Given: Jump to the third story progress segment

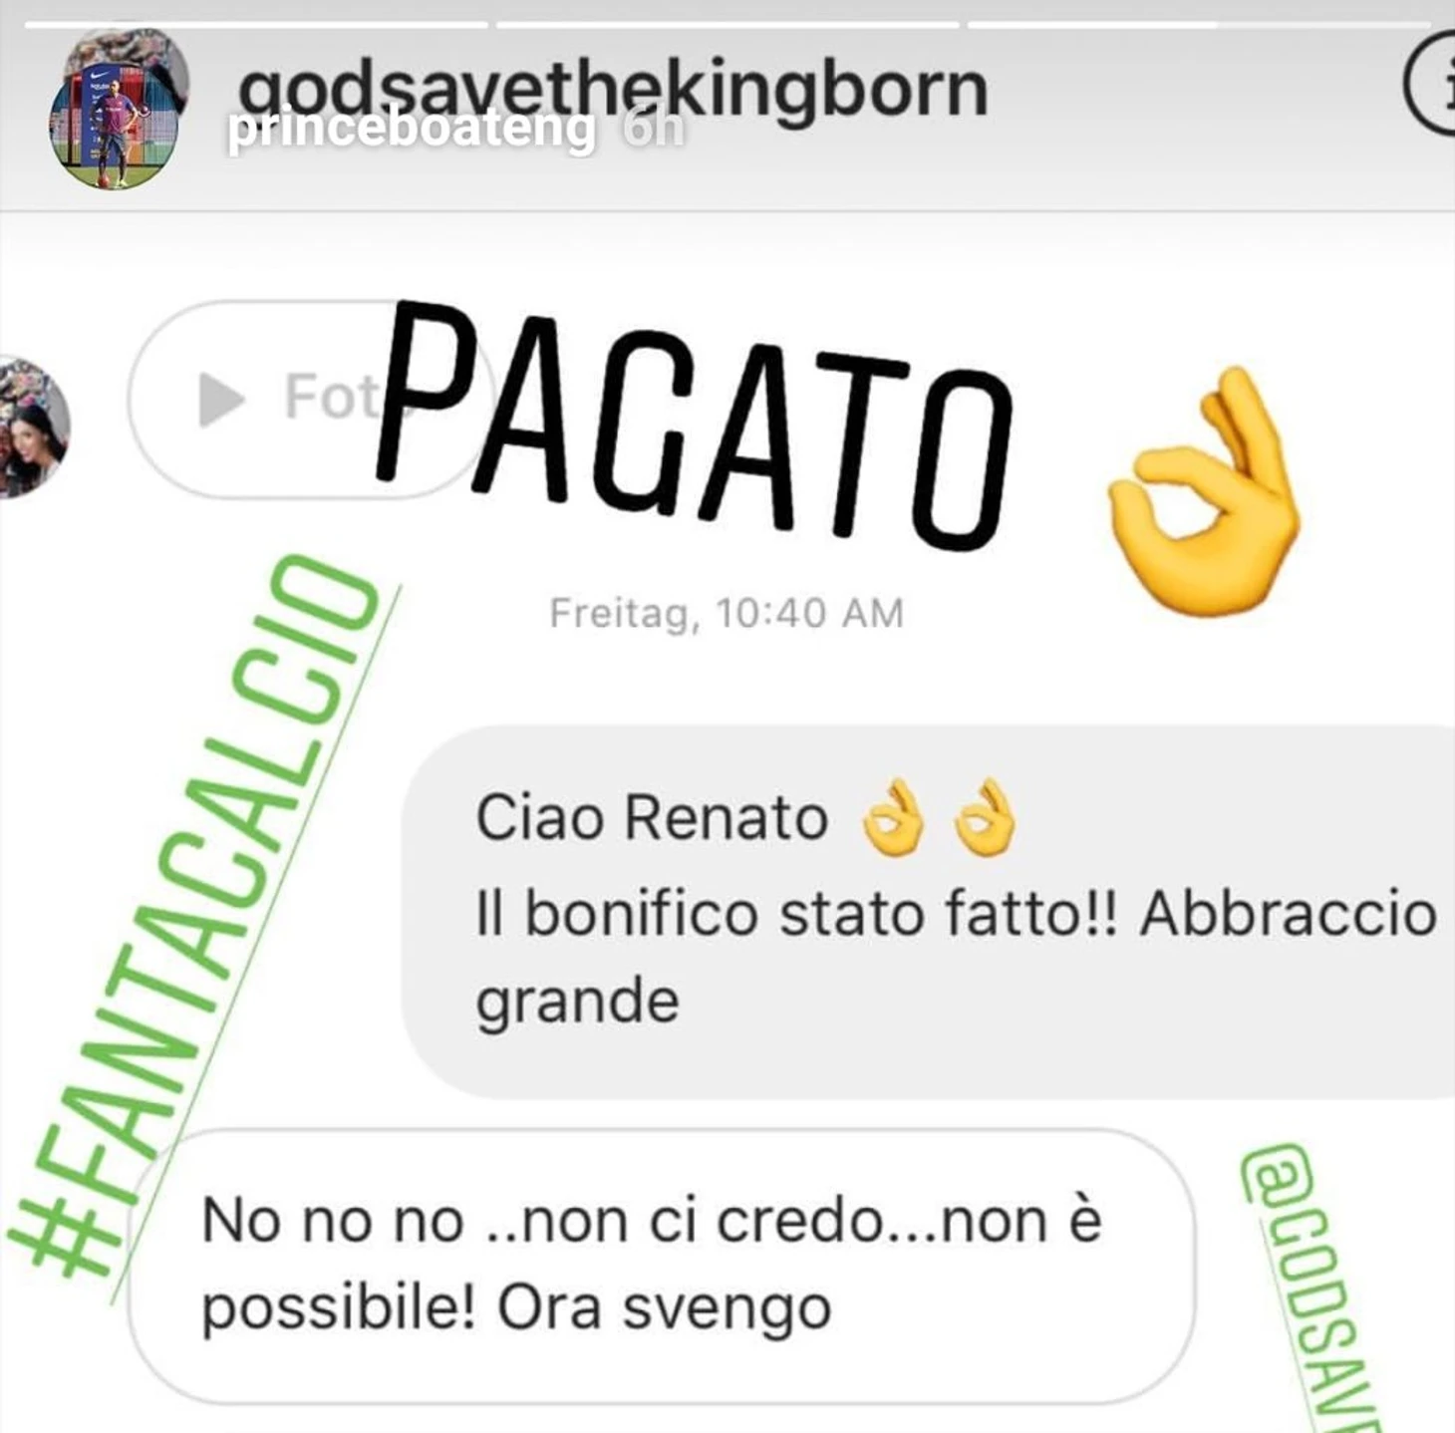Looking at the screenshot, I should 1200,23.
